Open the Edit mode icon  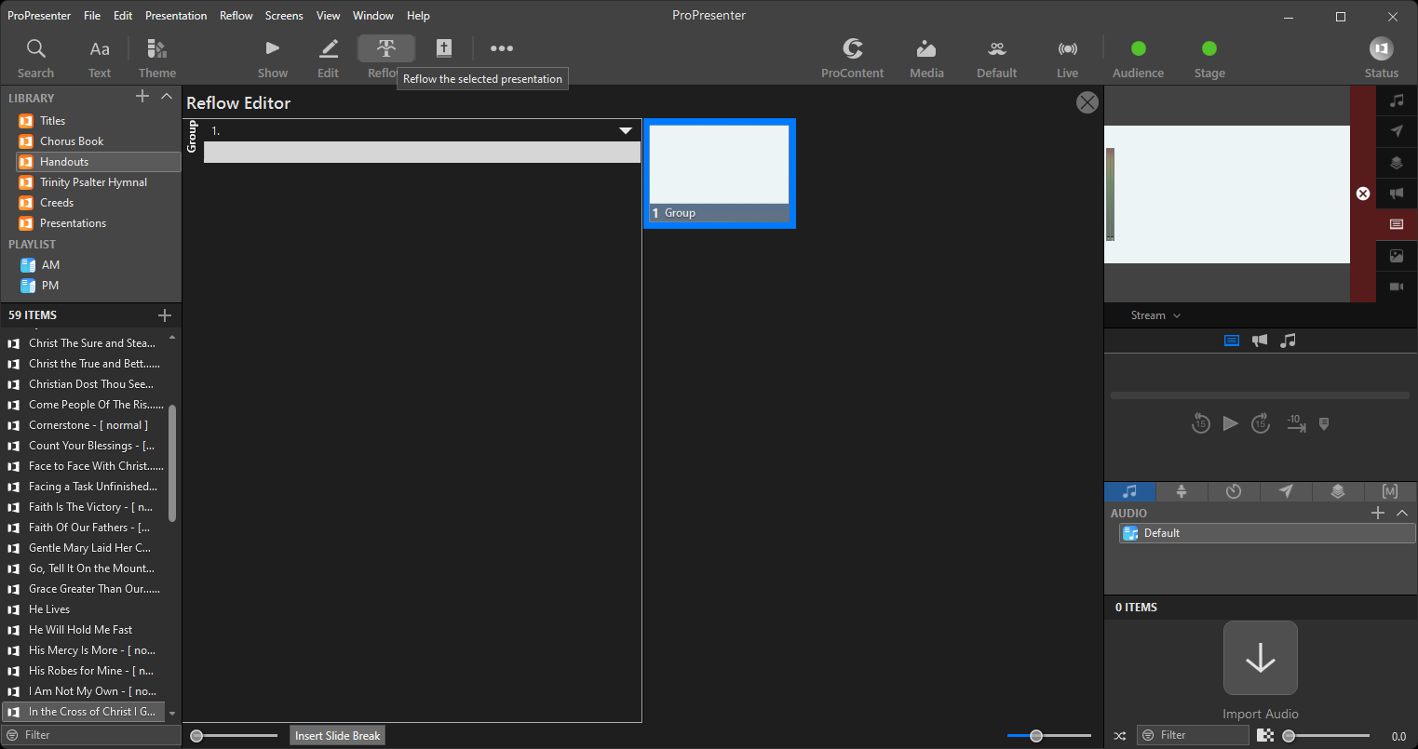[329, 59]
